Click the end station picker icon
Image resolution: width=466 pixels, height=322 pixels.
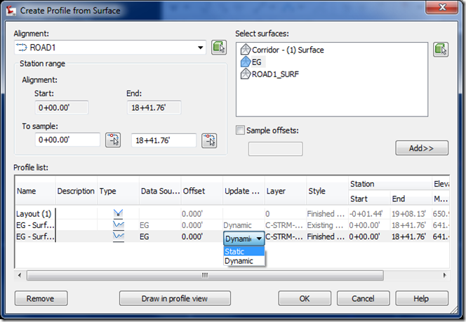pyautogui.click(x=209, y=140)
